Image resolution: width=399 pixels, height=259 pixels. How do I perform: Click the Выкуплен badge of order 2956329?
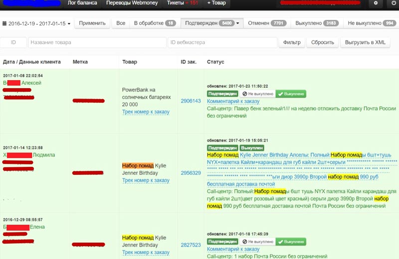point(252,148)
